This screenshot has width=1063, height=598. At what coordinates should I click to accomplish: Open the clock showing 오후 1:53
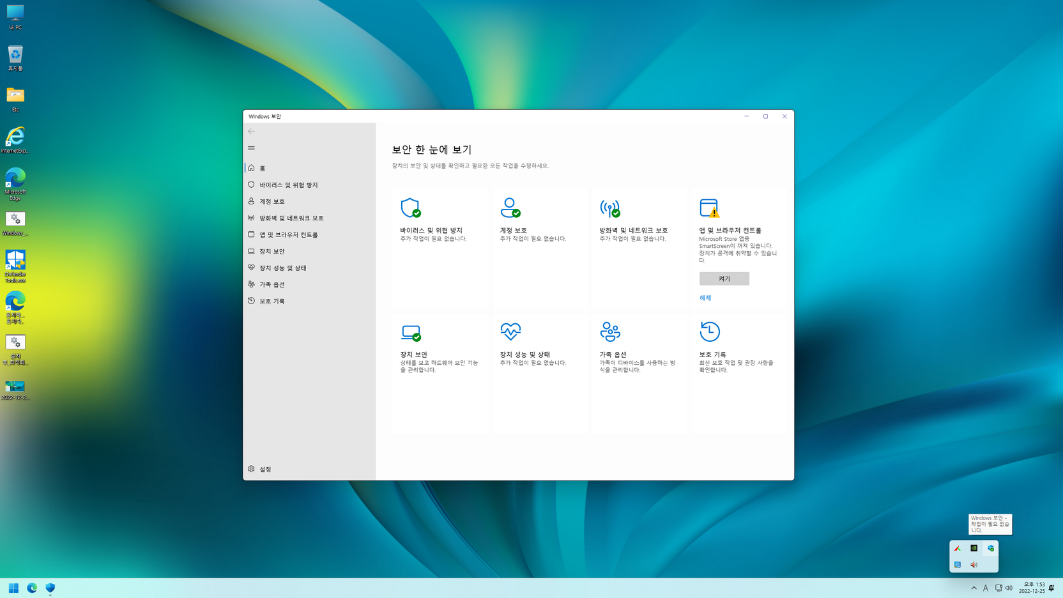pos(1032,588)
